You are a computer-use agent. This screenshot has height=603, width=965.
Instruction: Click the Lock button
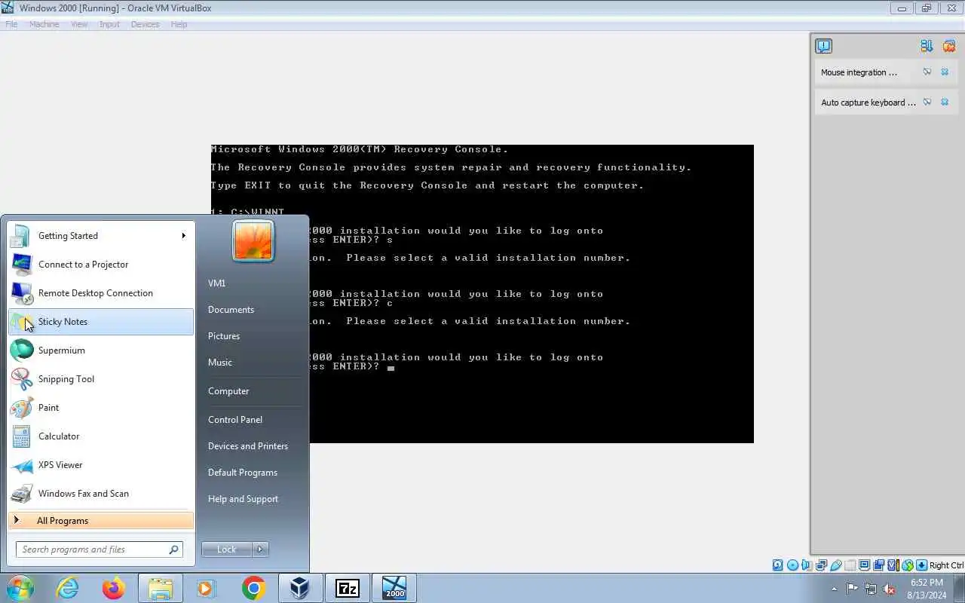click(x=227, y=549)
